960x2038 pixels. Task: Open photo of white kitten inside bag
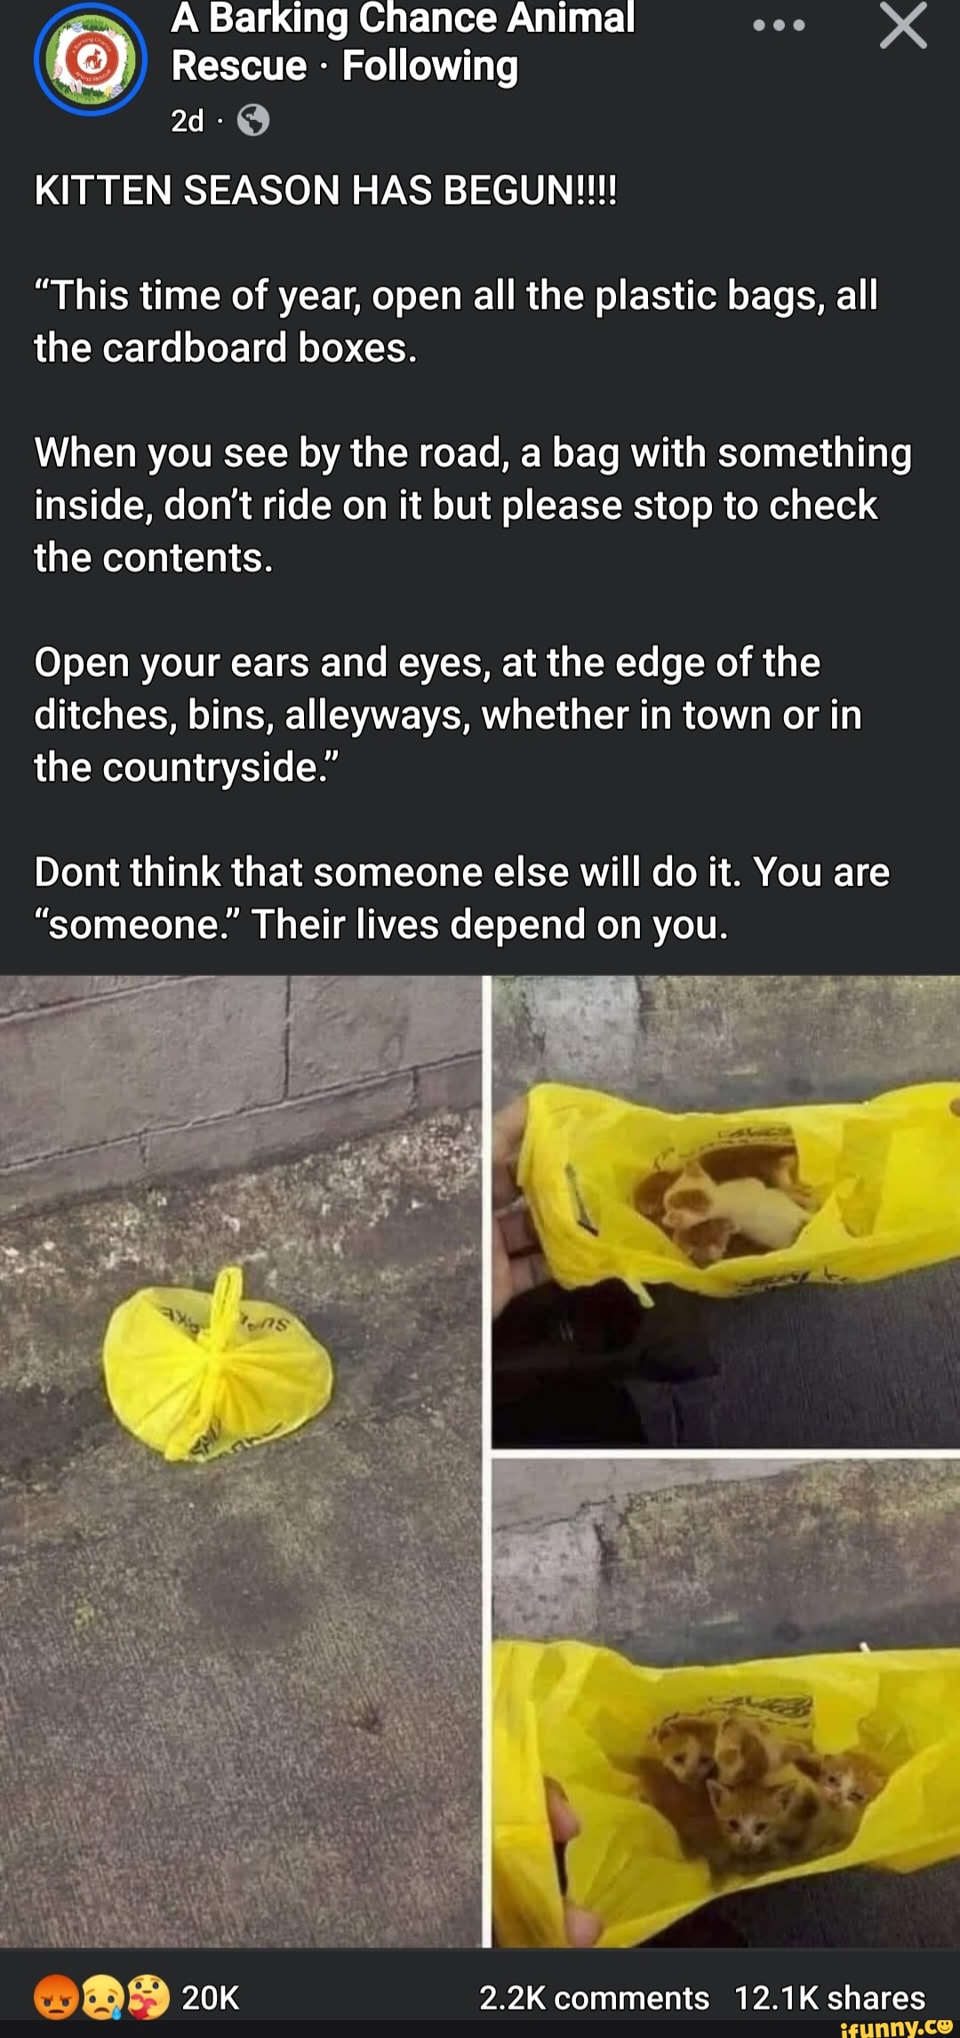(x=725, y=1212)
